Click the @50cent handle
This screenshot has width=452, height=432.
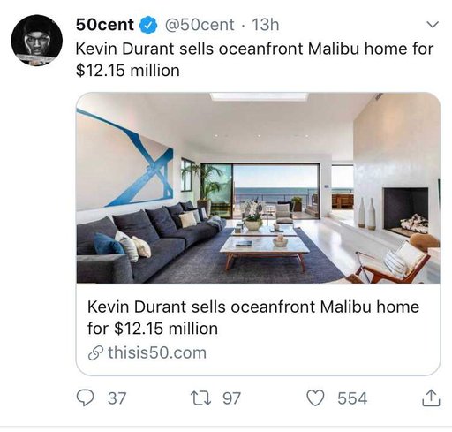pos(200,25)
